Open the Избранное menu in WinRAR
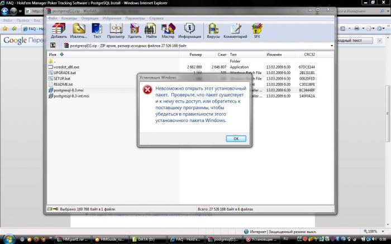Viewport: 391px width, 244px height. coord(112,18)
